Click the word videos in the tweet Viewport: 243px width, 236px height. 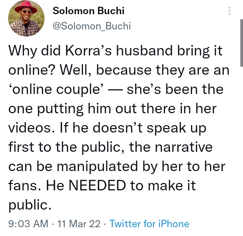point(31,128)
